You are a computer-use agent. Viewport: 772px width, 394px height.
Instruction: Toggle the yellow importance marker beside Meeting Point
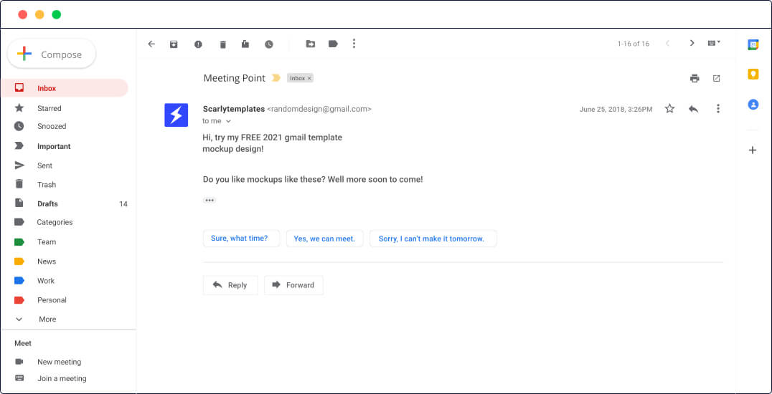point(276,78)
